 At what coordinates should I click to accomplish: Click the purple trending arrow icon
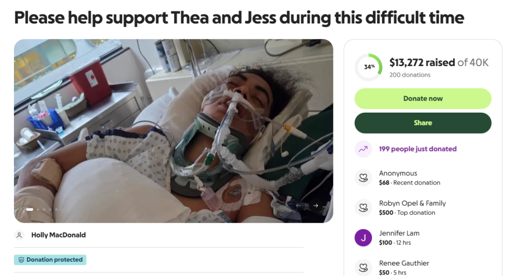363,149
